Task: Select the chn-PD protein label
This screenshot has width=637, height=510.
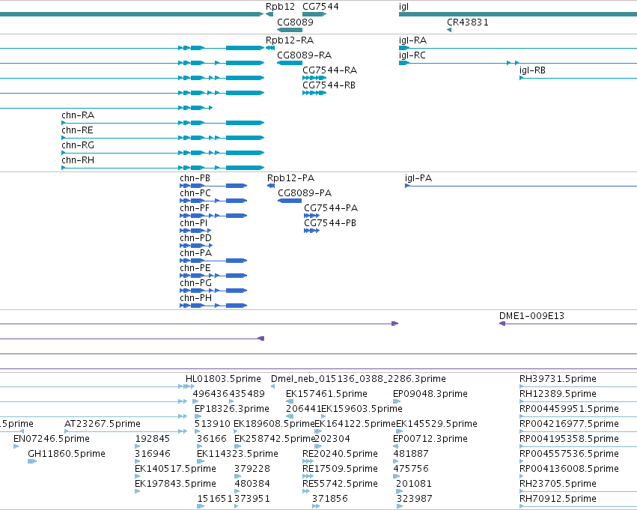Action: 196,237
